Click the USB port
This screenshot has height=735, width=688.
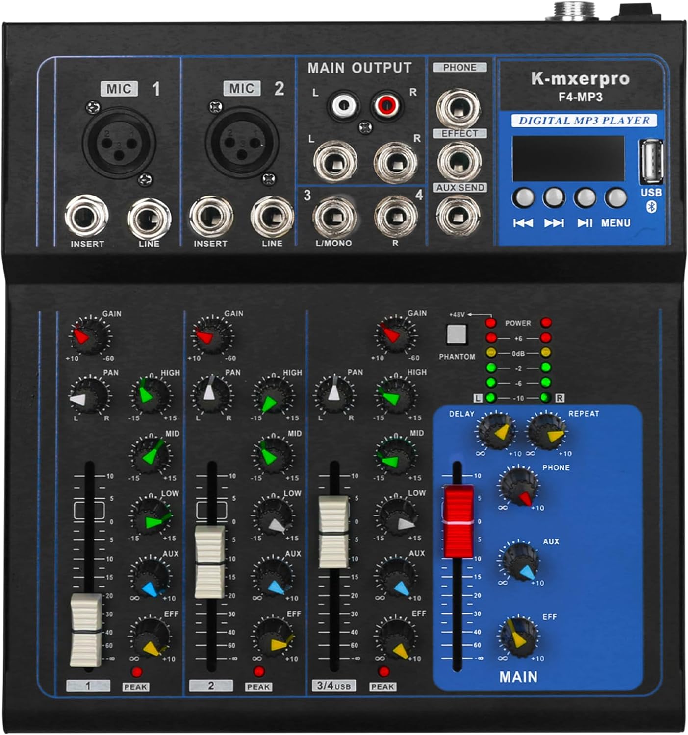tap(651, 161)
